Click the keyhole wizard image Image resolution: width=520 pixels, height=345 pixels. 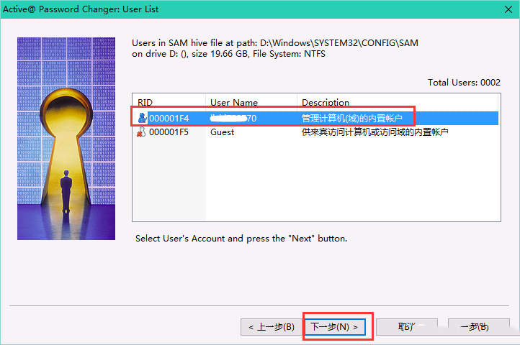click(x=66, y=139)
